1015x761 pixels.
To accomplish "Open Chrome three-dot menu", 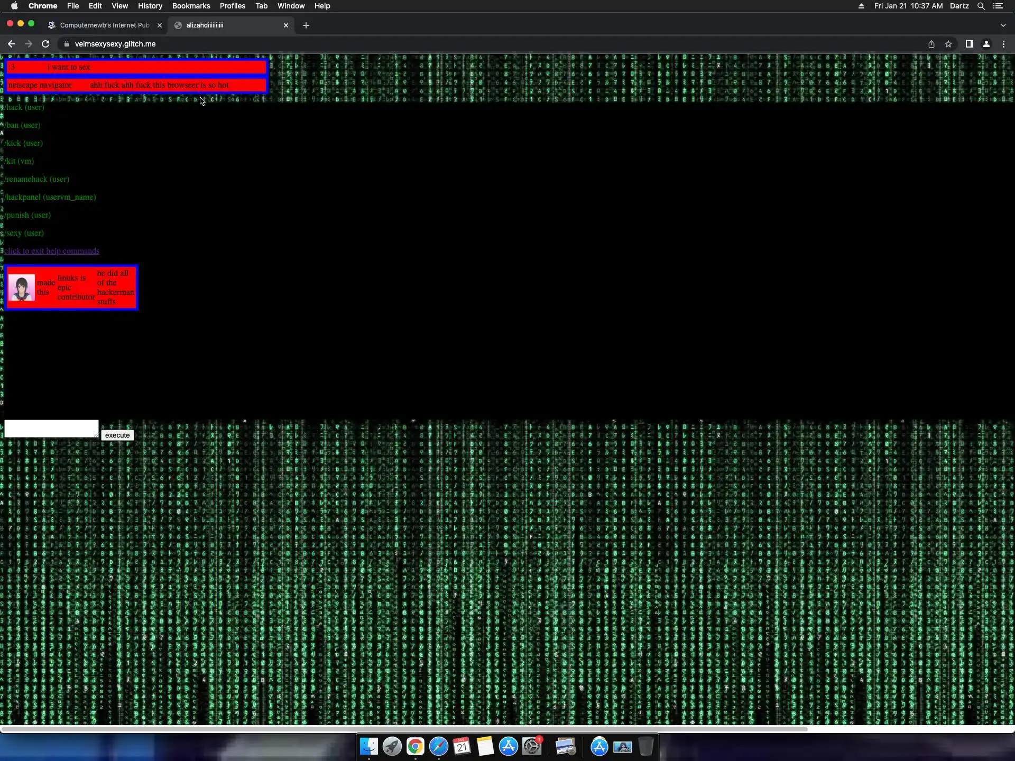I will tap(1003, 44).
